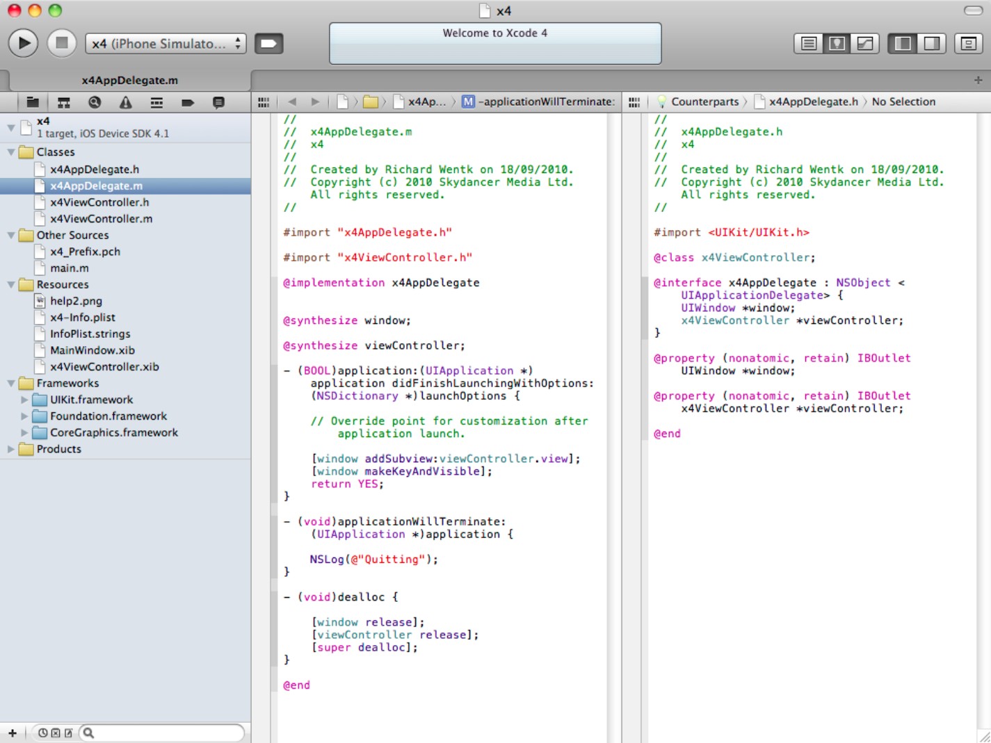991x743 pixels.
Task: Collapse the Resources group
Action: pos(11,284)
